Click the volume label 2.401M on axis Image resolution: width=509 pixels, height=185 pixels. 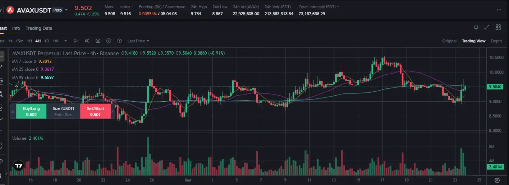495,167
